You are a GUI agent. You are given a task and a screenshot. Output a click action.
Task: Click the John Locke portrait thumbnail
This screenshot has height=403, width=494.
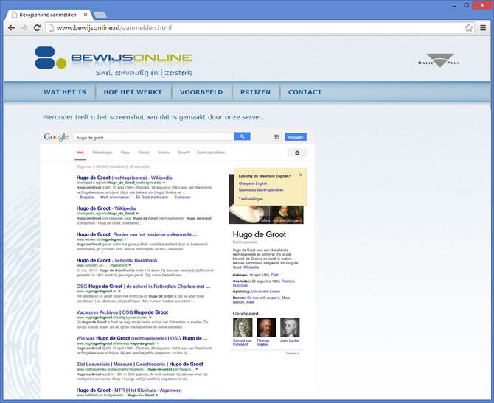(x=290, y=328)
